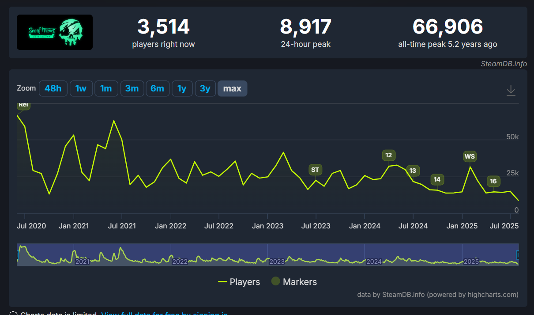Click the 2024 label in the navigator
This screenshot has height=315, width=534.
click(374, 261)
